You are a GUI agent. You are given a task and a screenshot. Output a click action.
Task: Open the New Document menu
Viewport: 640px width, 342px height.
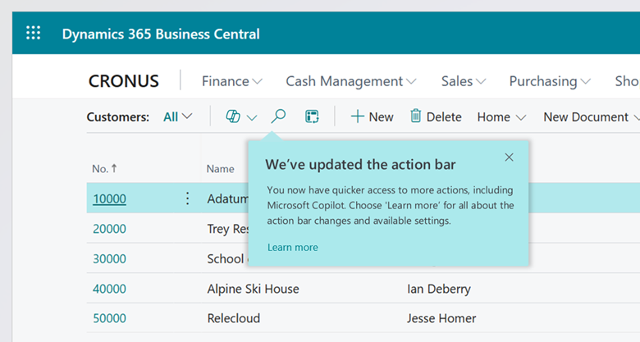(592, 117)
